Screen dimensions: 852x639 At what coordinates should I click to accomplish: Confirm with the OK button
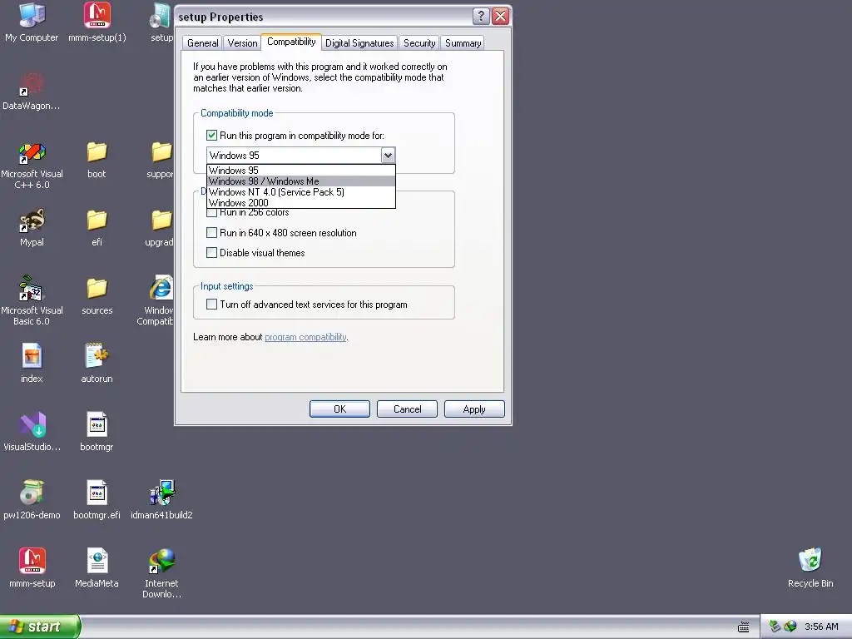[x=339, y=409]
